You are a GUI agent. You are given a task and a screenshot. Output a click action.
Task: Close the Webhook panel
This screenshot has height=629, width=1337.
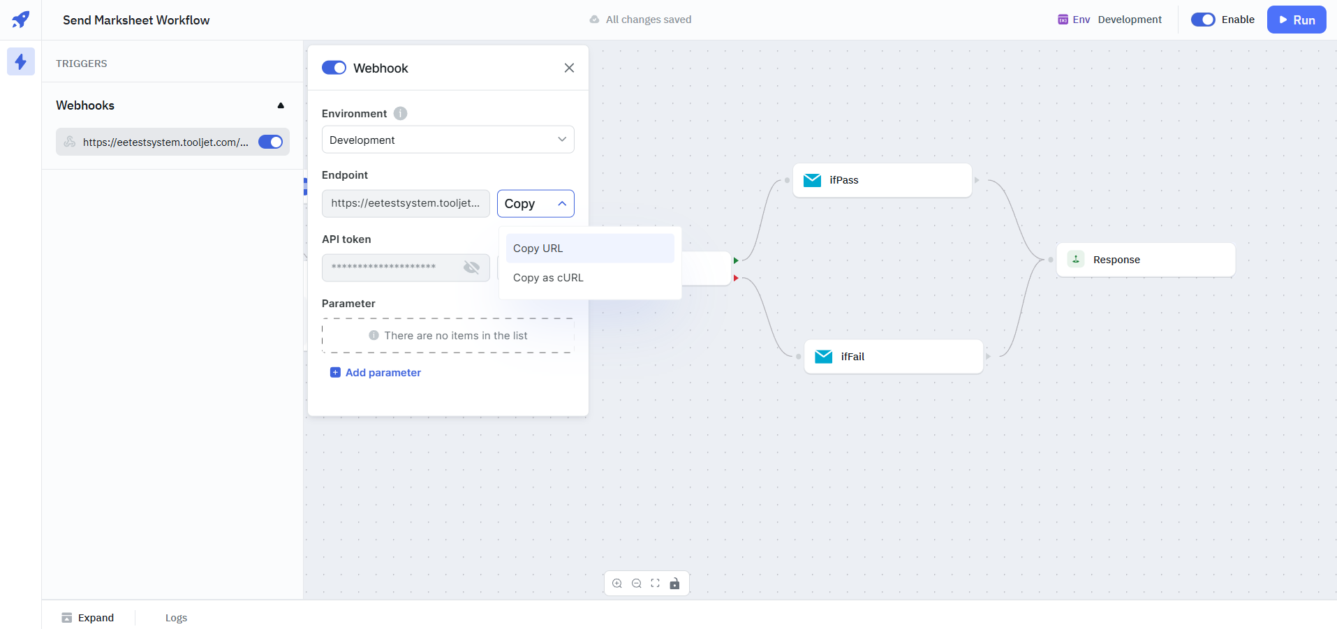click(569, 68)
